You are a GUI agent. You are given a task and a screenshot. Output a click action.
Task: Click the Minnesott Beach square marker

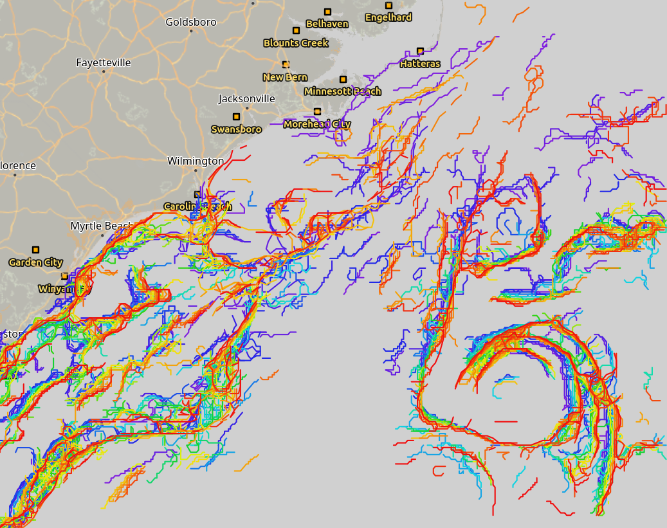click(343, 79)
